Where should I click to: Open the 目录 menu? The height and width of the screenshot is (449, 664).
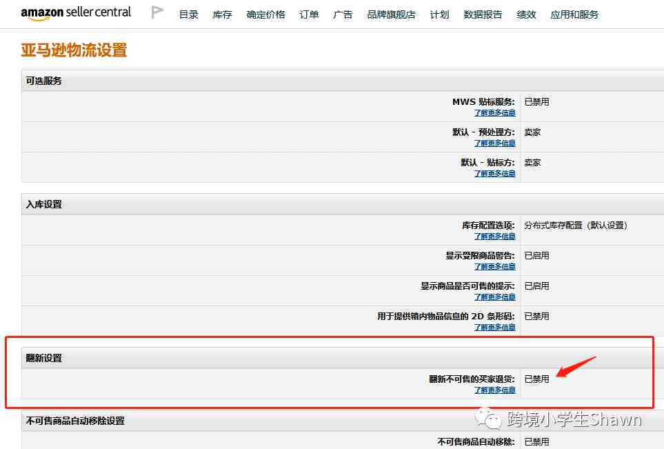pyautogui.click(x=189, y=14)
